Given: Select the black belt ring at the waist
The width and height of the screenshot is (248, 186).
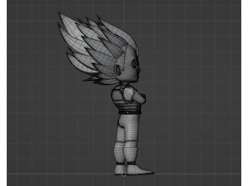Looking at the screenshot, I should (x=130, y=113).
